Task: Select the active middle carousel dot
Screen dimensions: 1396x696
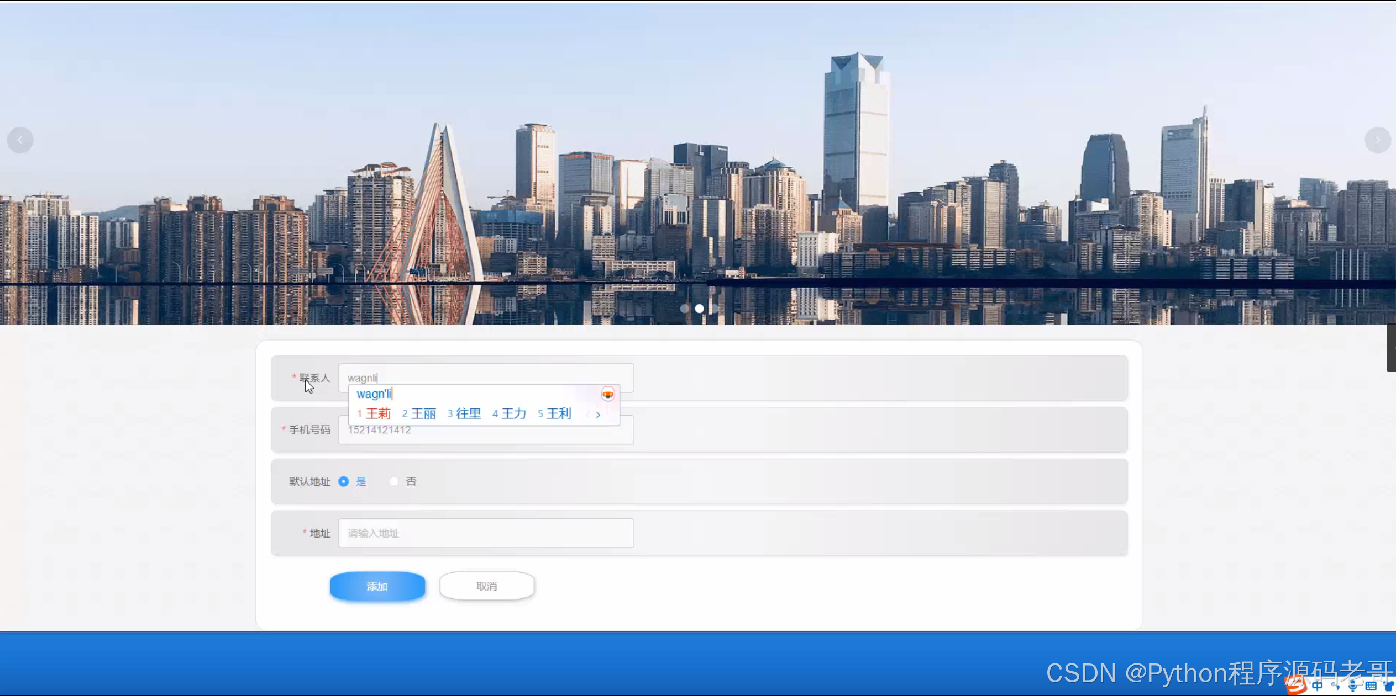Action: click(x=699, y=309)
